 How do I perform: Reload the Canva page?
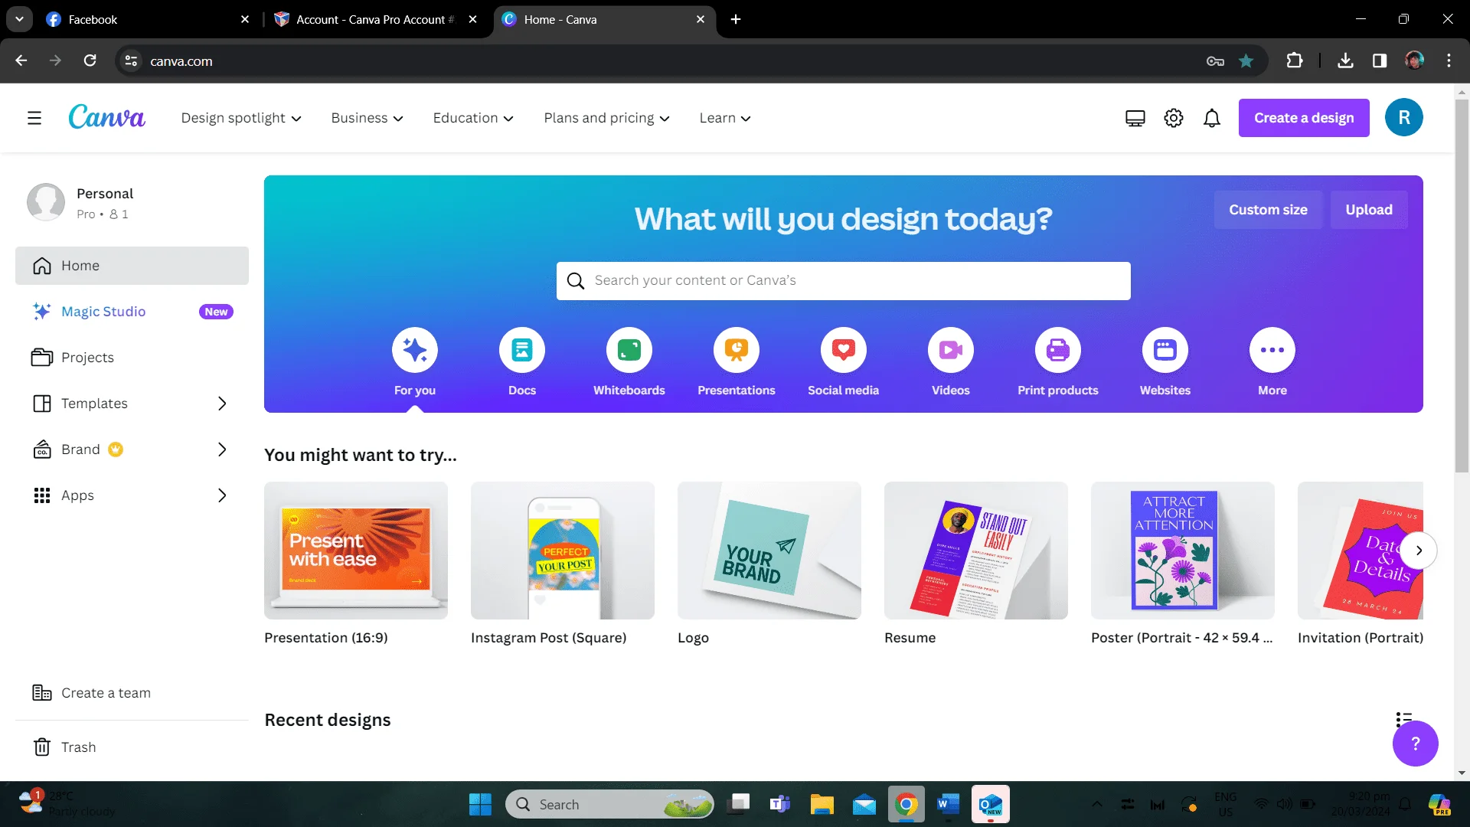(90, 60)
